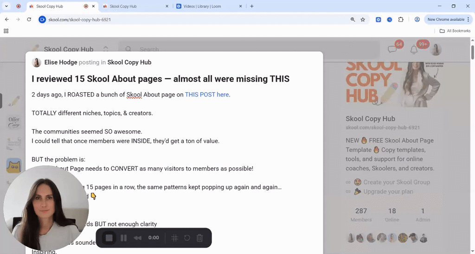475x254 pixels.
Task: Restart the Loom recording
Action: (187, 238)
